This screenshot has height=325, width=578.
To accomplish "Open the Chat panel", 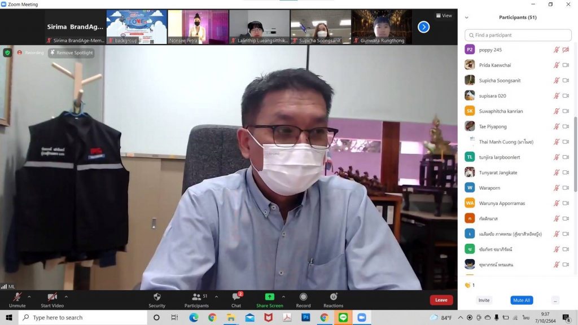I will coord(236,297).
